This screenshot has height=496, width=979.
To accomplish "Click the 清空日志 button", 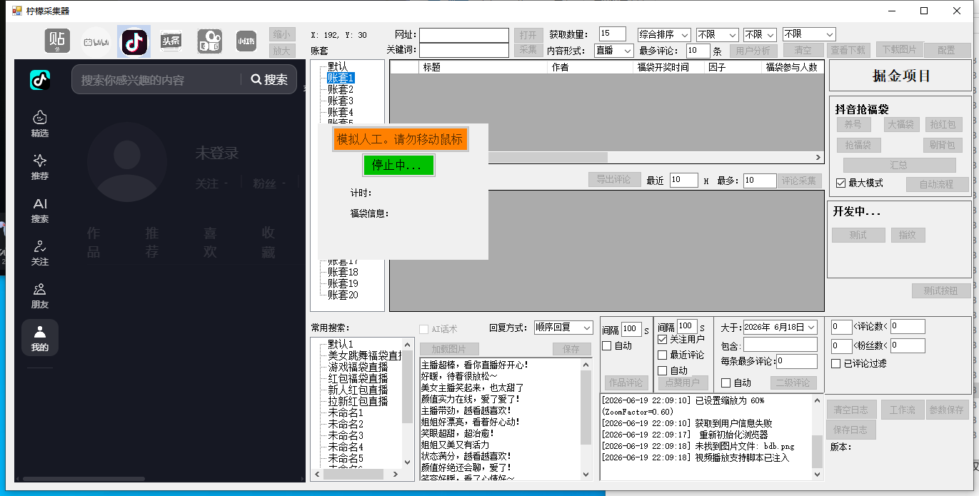I will [x=851, y=410].
